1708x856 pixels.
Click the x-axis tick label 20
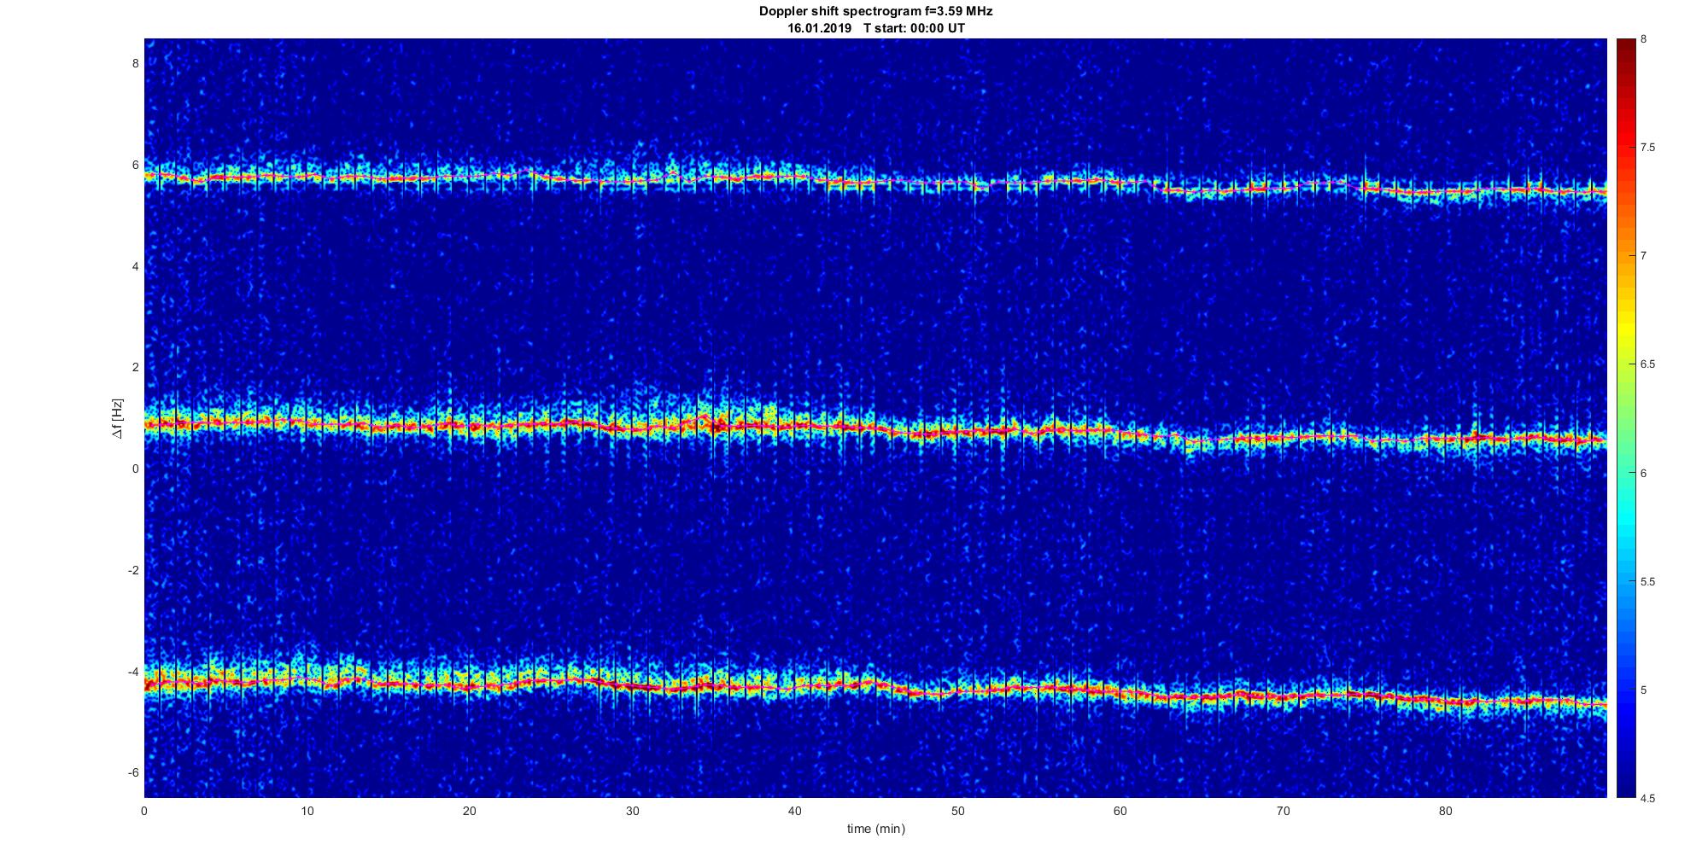click(x=469, y=811)
